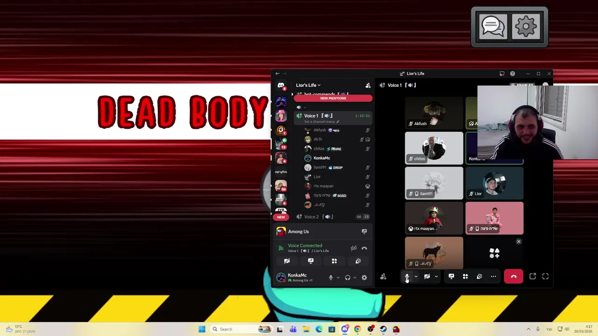This screenshot has width=598, height=336.
Task: Dismiss the activities tile with X
Action: 519,241
